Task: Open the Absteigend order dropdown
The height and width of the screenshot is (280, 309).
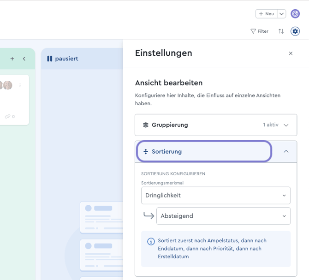Action: [x=223, y=216]
